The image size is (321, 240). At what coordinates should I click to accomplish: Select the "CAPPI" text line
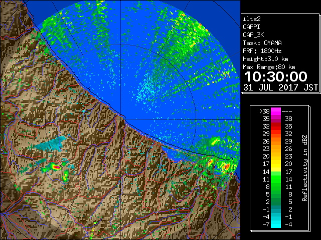251,27
